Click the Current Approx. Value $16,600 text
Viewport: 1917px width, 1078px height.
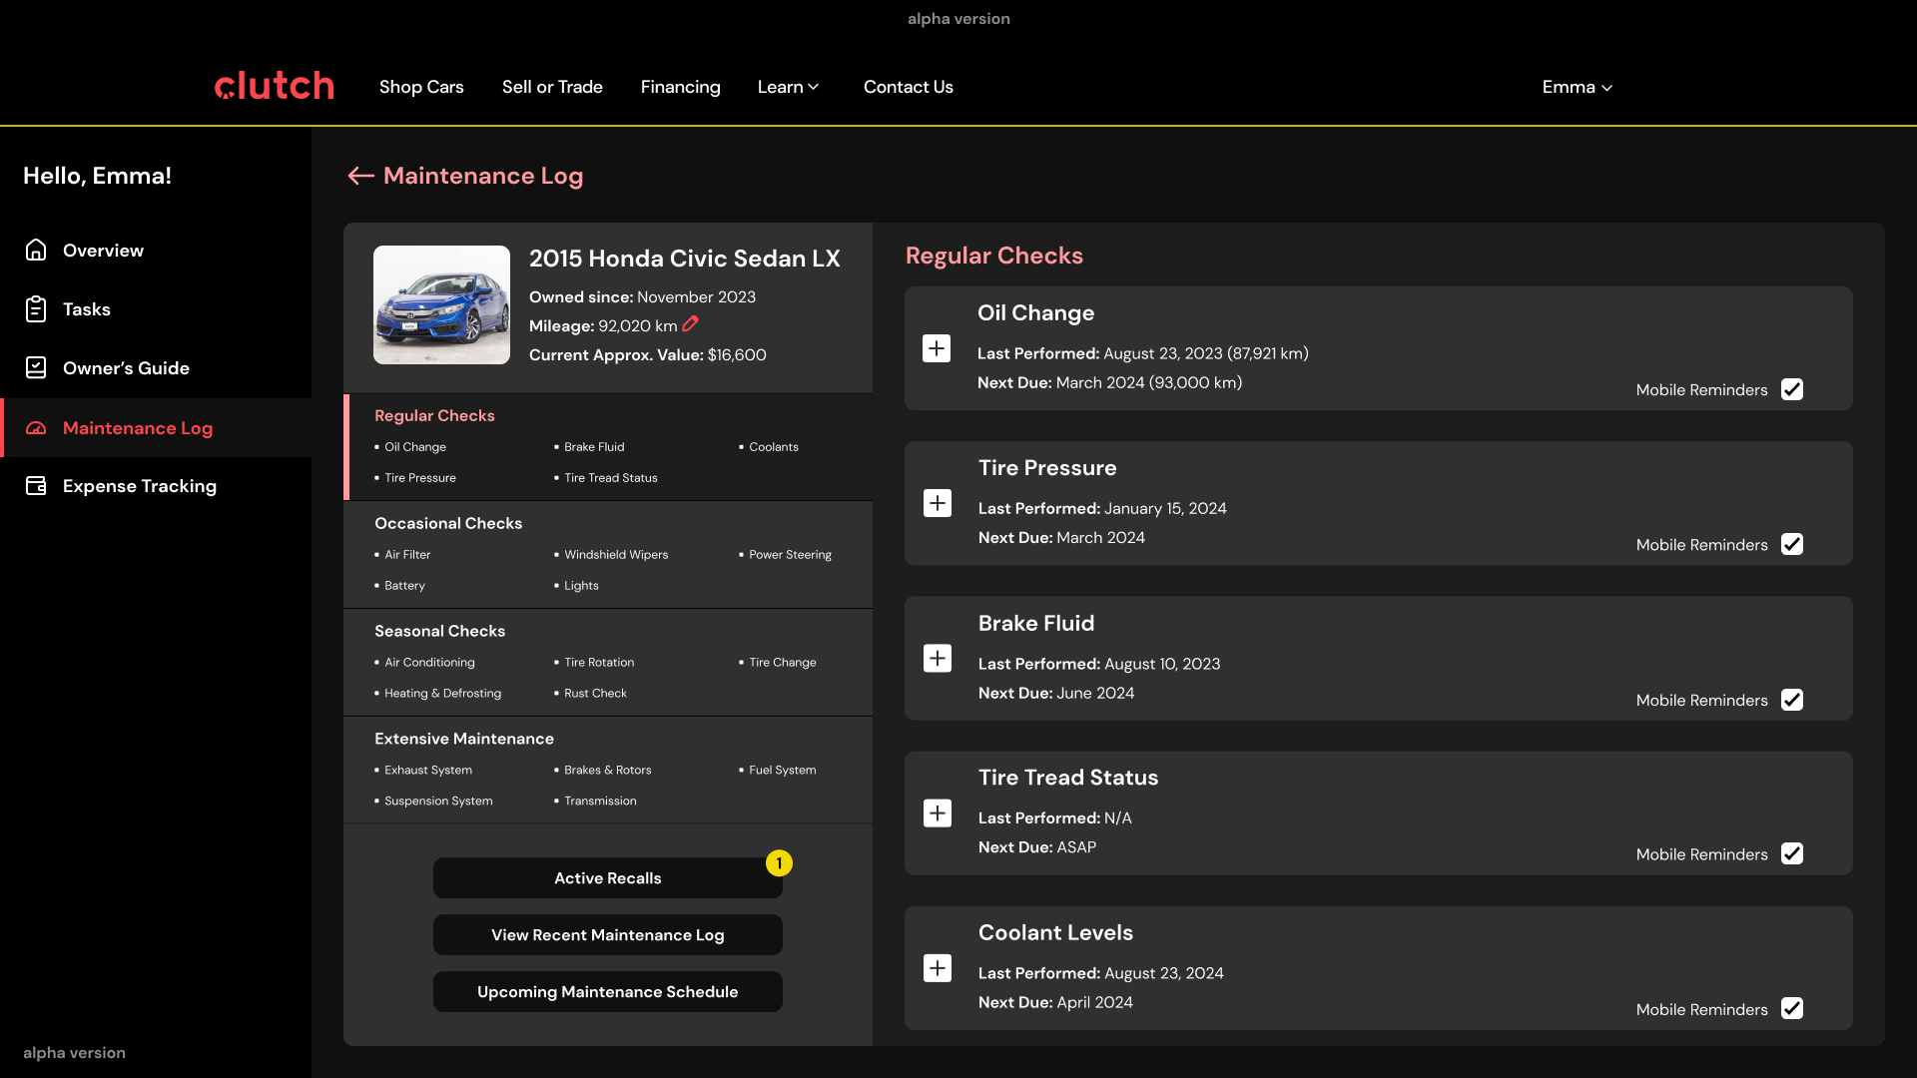point(648,355)
